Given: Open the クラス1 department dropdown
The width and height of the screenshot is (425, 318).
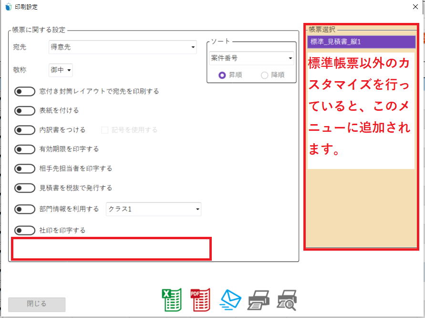Looking at the screenshot, I should pyautogui.click(x=154, y=209).
